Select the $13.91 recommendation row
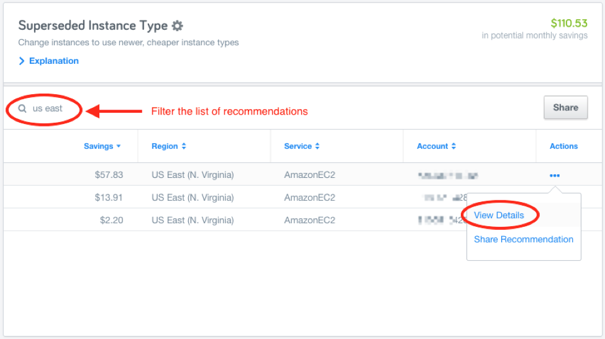This screenshot has width=605, height=339. 235,198
